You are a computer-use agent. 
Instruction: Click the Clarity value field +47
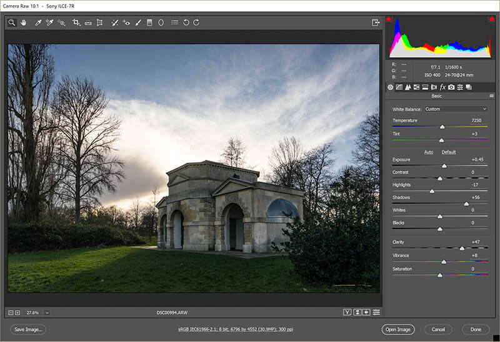pyautogui.click(x=476, y=242)
